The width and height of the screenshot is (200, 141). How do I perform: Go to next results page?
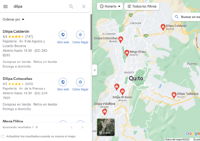tap(82, 127)
